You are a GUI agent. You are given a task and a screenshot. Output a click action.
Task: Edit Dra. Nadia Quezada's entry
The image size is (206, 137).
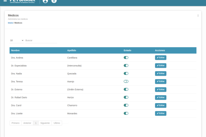pyautogui.click(x=160, y=73)
